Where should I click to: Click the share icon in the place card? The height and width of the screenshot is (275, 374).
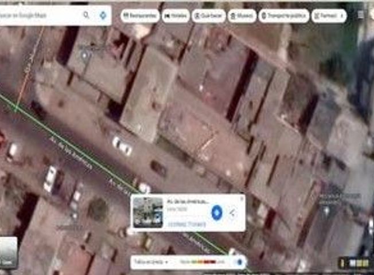click(233, 213)
